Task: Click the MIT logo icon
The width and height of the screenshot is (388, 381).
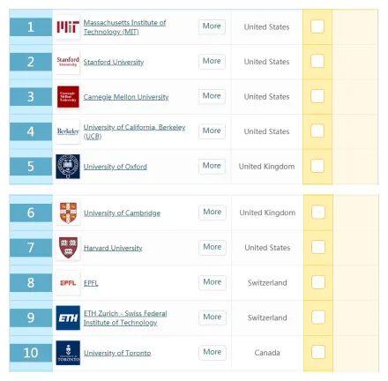Action: click(68, 27)
